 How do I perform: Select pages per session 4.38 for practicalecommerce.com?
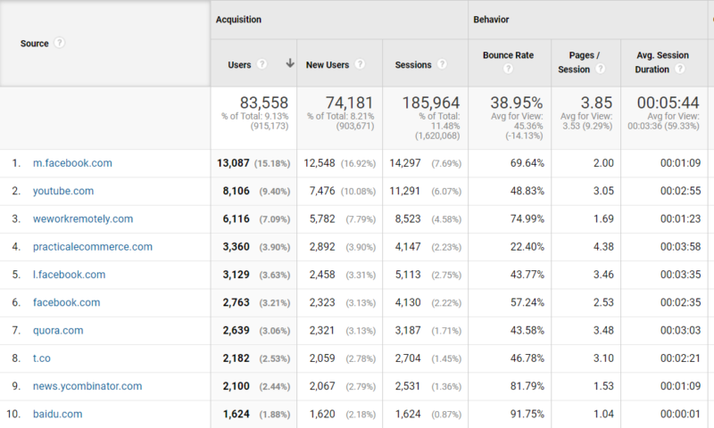[603, 246]
